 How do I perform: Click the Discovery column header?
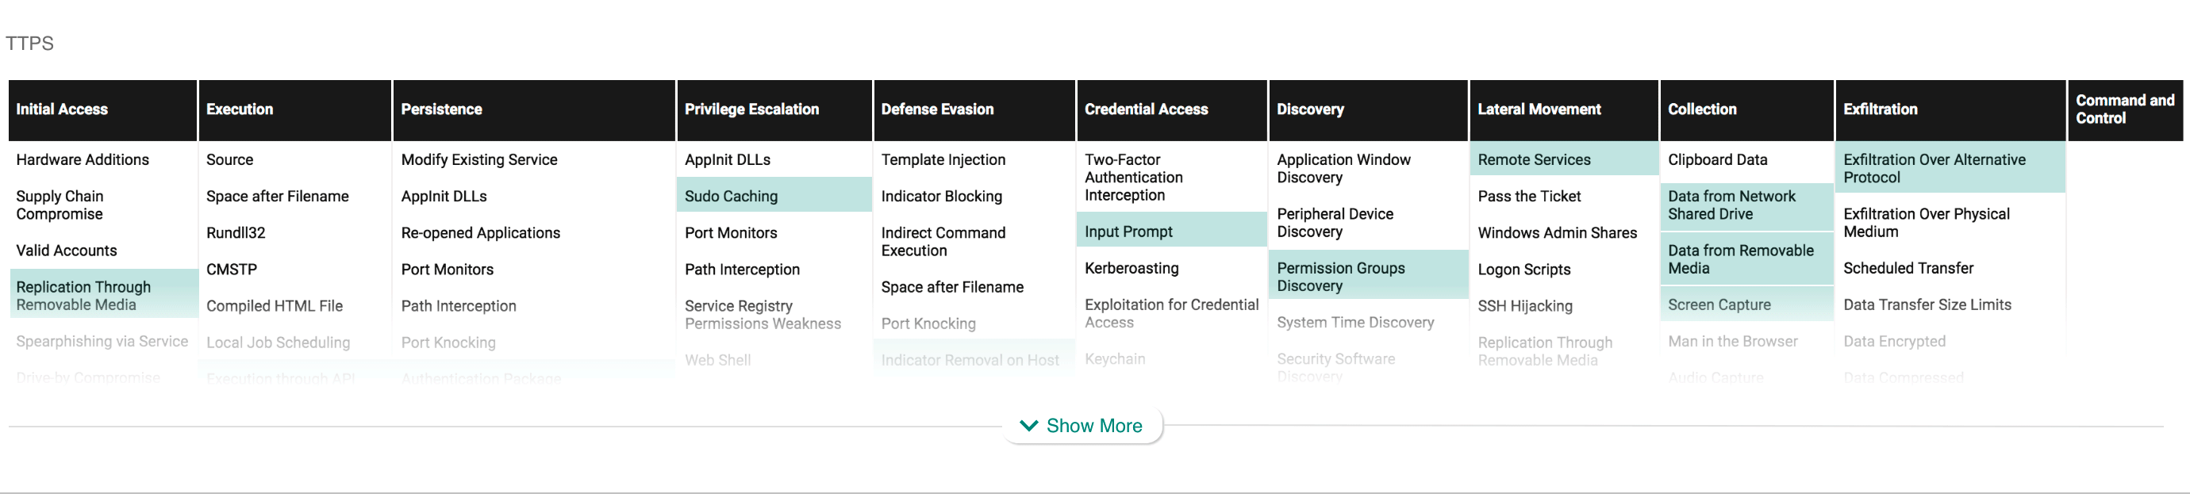[x=1369, y=109]
